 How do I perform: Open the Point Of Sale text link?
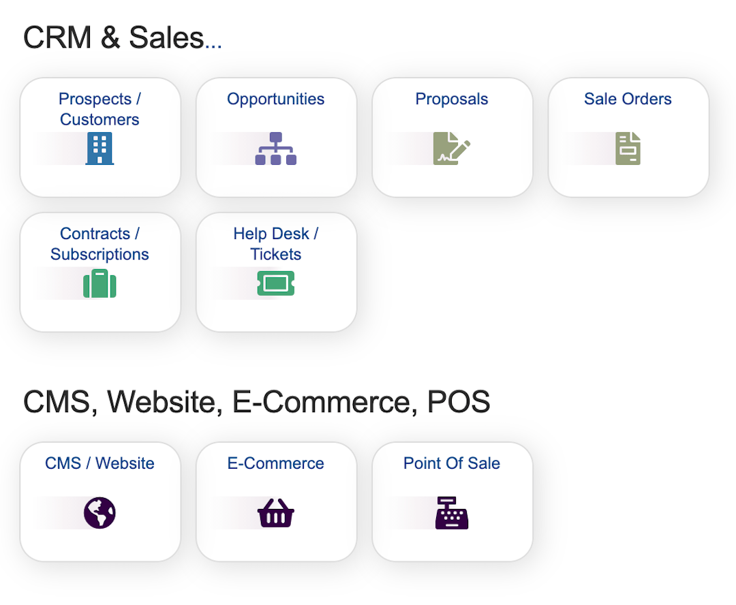452,463
